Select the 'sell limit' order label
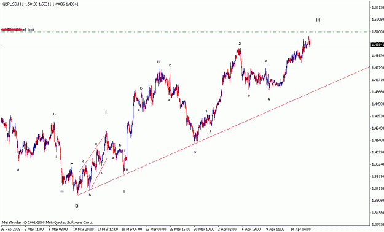The width and height of the screenshot is (384, 232). 28,29
